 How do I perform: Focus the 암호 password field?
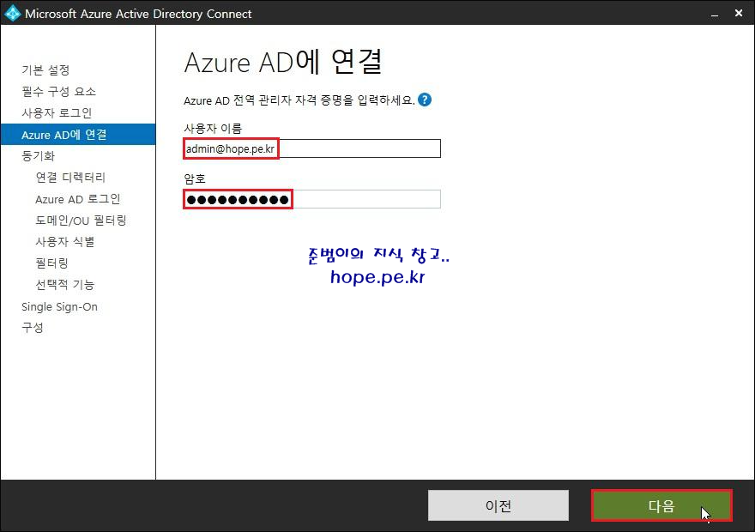311,199
